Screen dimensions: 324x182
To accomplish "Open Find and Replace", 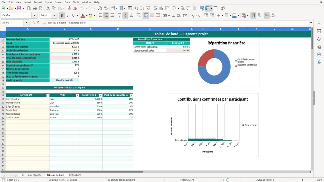I will tap(100, 8).
